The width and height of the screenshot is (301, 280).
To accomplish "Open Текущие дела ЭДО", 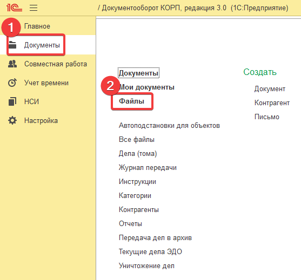I will click(150, 251).
